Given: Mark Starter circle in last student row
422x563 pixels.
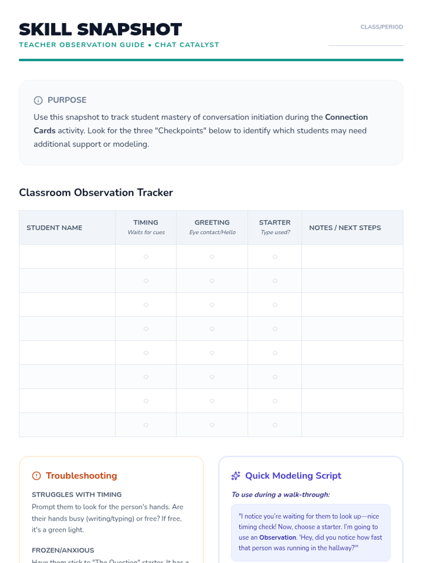Looking at the screenshot, I should click(275, 425).
